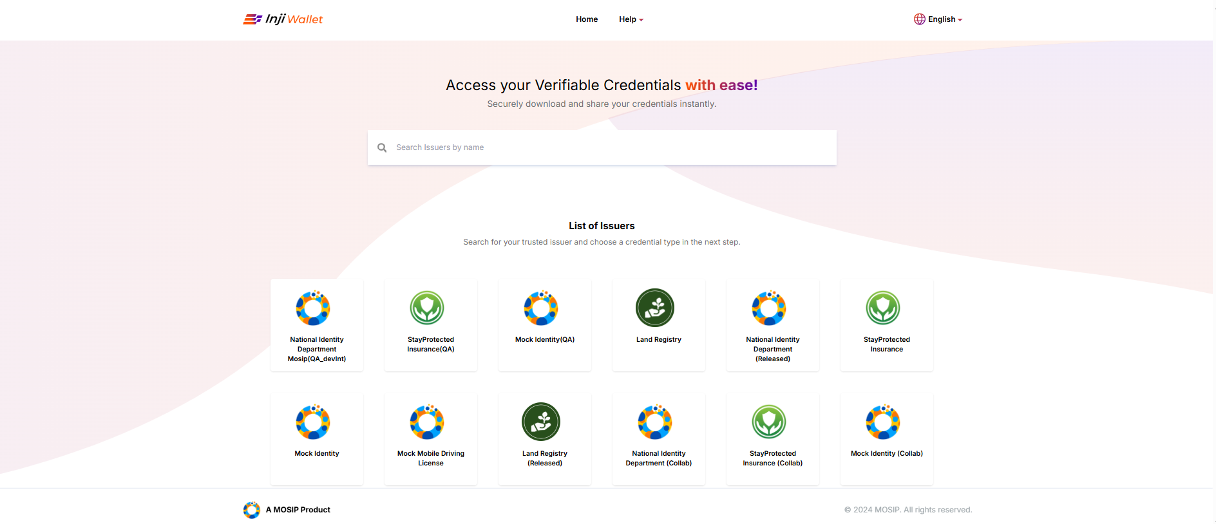Click the Land Registry plant icon
Image resolution: width=1216 pixels, height=524 pixels.
click(x=655, y=308)
